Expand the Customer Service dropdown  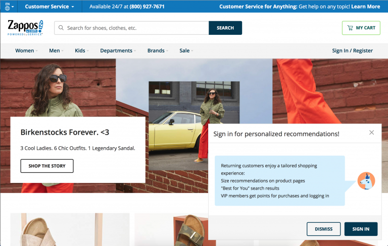pyautogui.click(x=50, y=7)
